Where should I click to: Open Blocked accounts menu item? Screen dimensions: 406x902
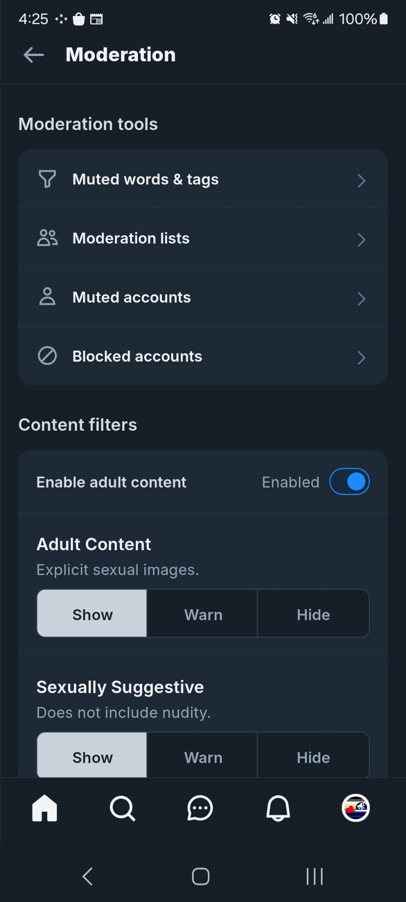coord(138,356)
